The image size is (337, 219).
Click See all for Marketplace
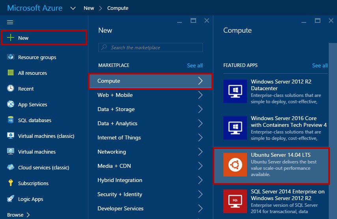point(195,65)
